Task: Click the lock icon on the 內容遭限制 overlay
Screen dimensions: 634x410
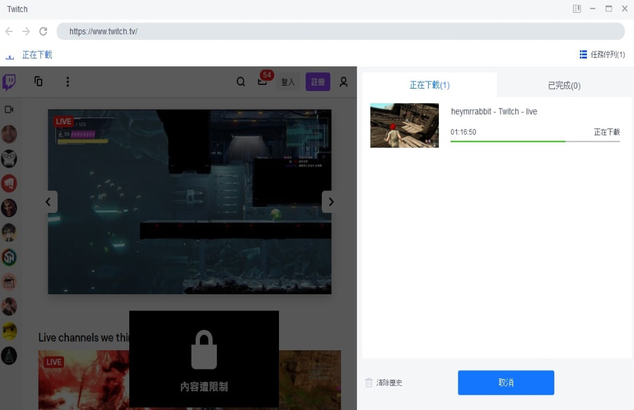Action: click(x=204, y=350)
